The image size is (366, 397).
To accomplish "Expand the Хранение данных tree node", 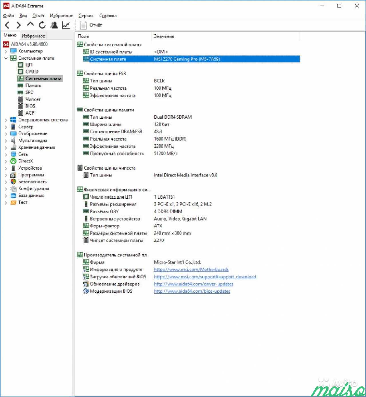I will (x=6, y=148).
